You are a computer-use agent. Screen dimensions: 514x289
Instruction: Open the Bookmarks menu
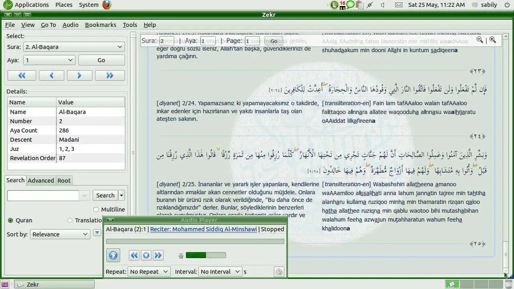pyautogui.click(x=100, y=25)
